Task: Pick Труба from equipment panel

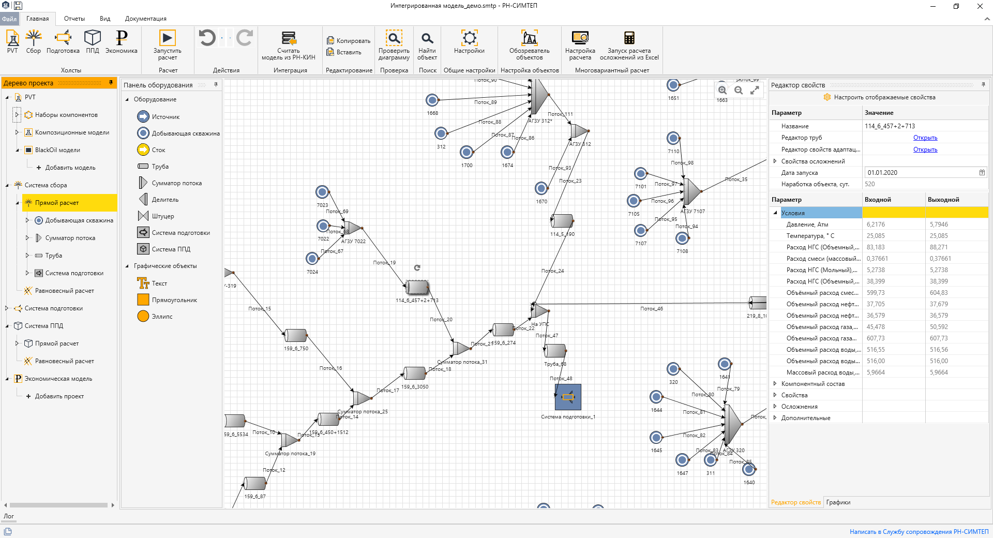Action: 153,167
